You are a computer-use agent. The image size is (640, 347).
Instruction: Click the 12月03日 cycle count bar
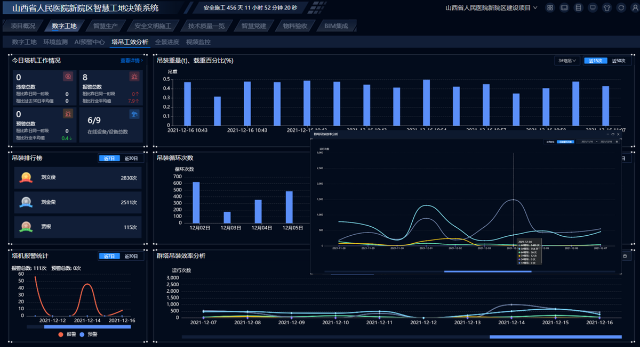pos(227,217)
